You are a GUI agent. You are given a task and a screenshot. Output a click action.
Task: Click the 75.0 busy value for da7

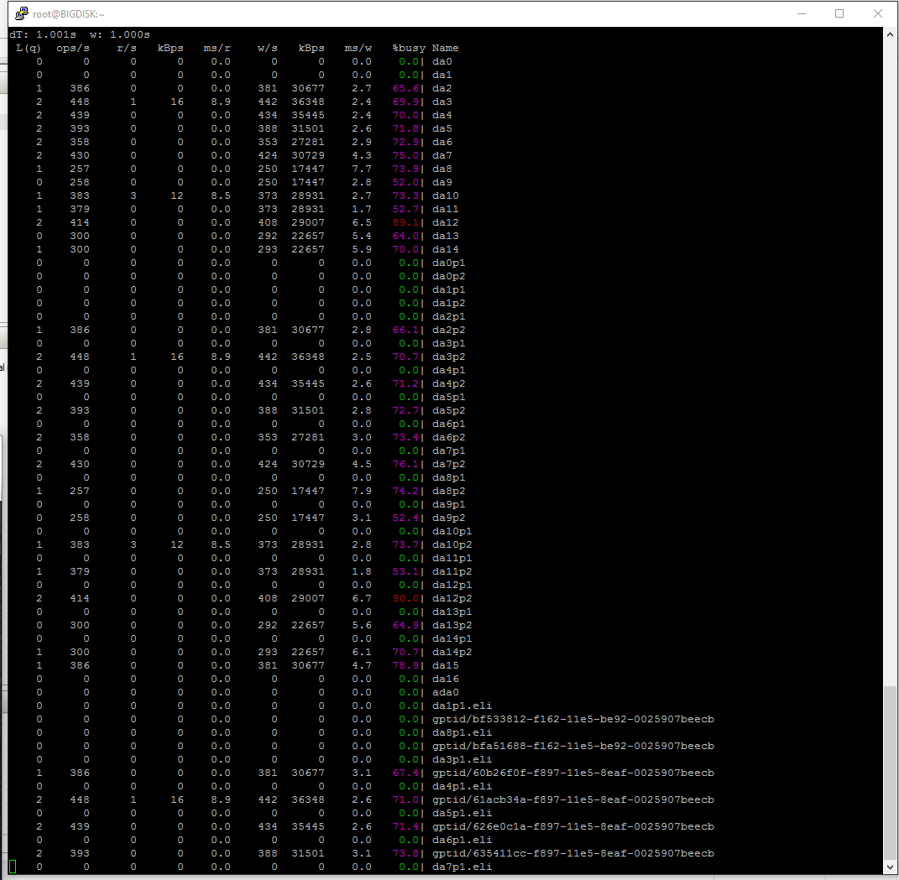[405, 155]
